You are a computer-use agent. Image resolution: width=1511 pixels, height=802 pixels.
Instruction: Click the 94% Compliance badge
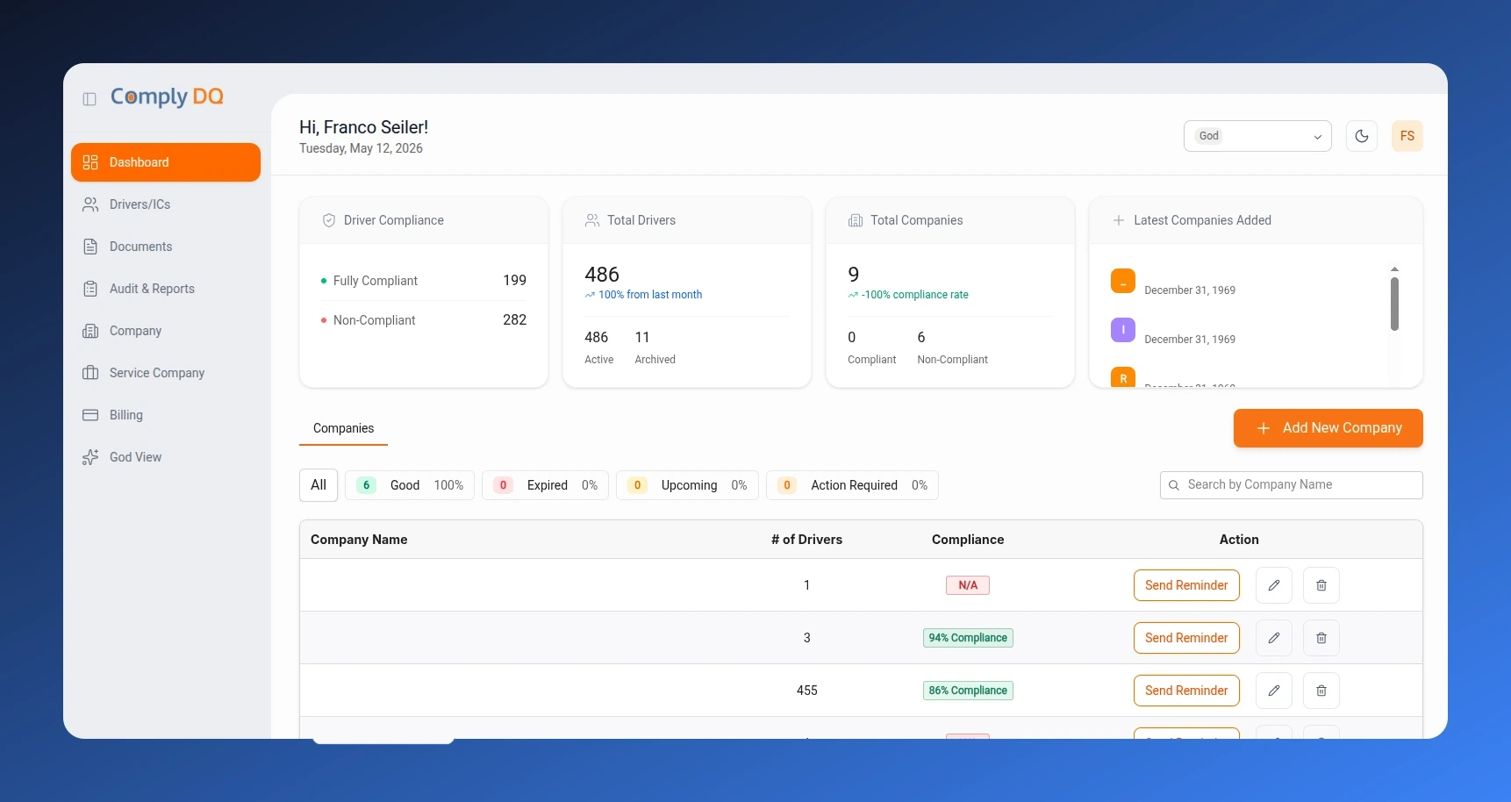pyautogui.click(x=968, y=638)
